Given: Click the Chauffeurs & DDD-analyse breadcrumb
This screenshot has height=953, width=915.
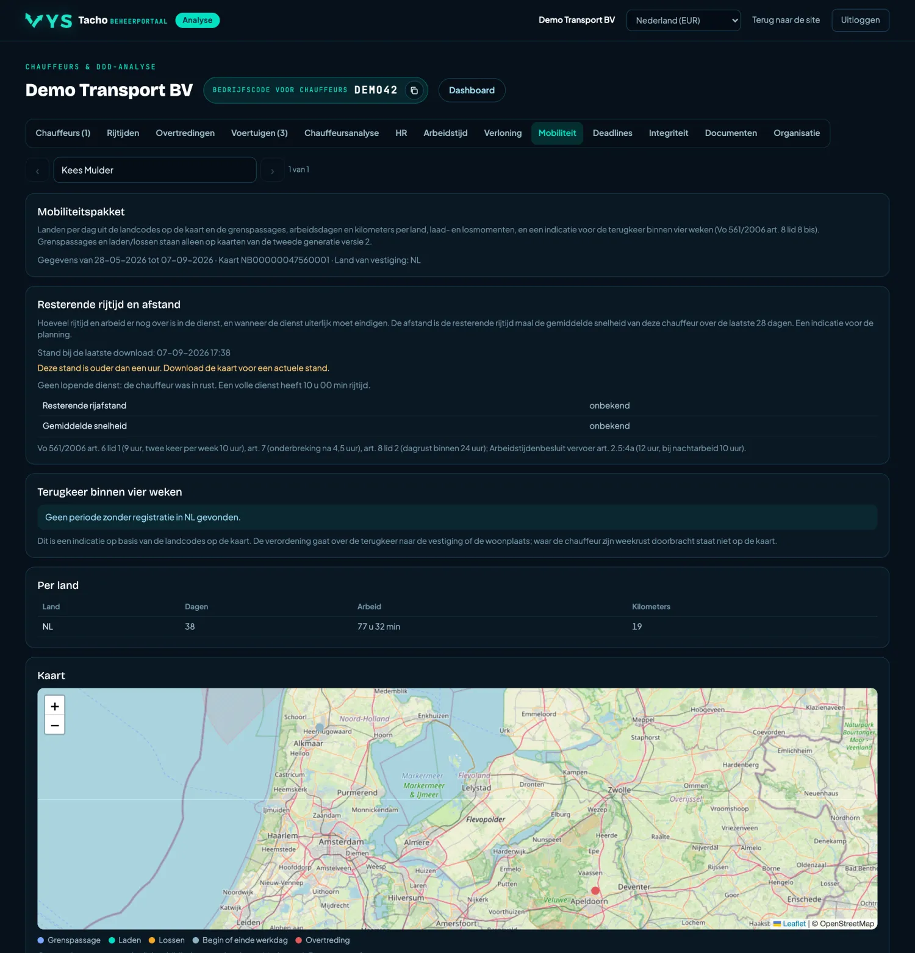Looking at the screenshot, I should 90,66.
